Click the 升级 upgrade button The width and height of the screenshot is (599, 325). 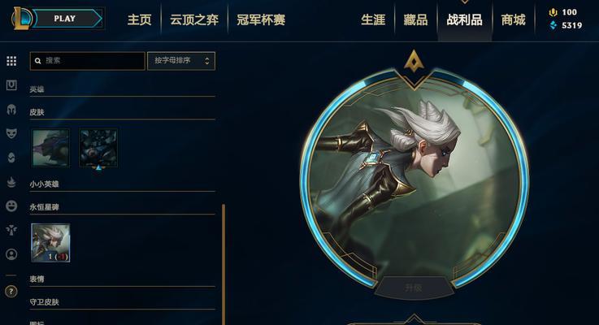tap(414, 288)
